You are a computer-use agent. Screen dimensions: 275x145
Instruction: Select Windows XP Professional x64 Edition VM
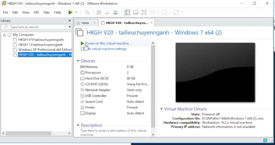tap(45, 49)
